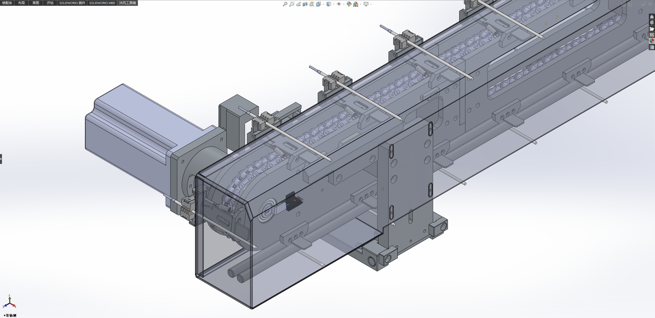Open SOLIDWORKS Resources home task pane
655x318 pixels.
[652, 17]
